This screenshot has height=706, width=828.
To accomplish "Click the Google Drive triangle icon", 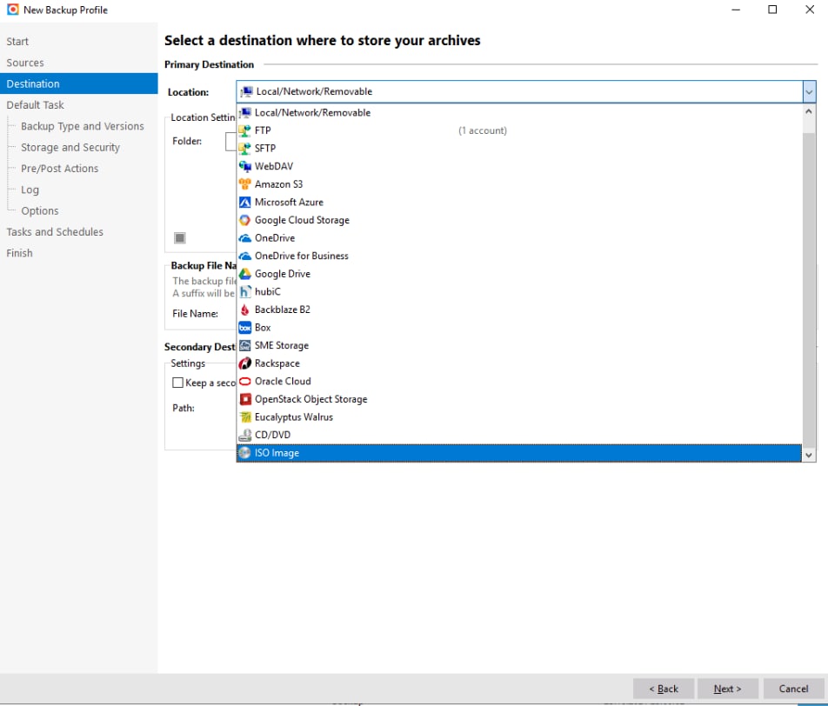I will point(245,274).
